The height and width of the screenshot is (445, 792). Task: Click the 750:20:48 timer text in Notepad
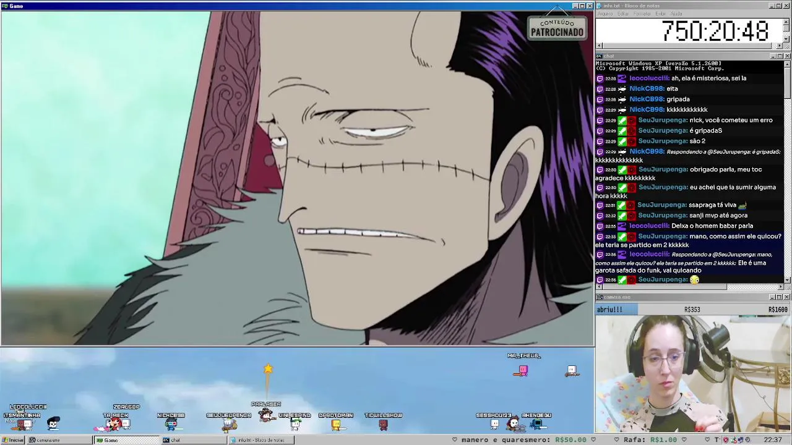click(x=715, y=31)
